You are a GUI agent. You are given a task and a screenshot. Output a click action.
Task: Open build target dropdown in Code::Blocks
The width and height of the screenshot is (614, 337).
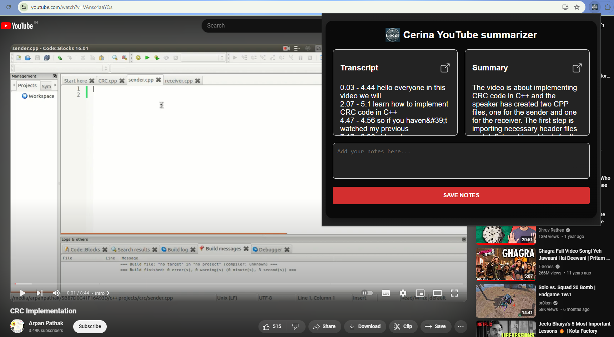tap(203, 58)
